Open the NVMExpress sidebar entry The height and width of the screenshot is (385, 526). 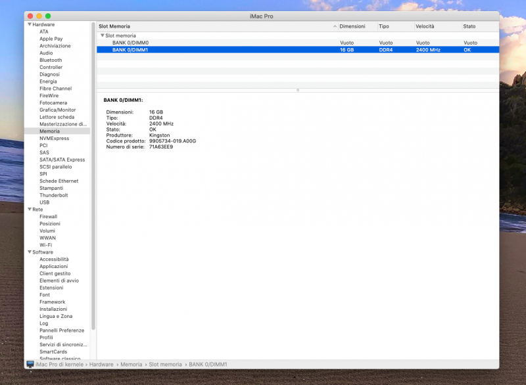coord(54,139)
